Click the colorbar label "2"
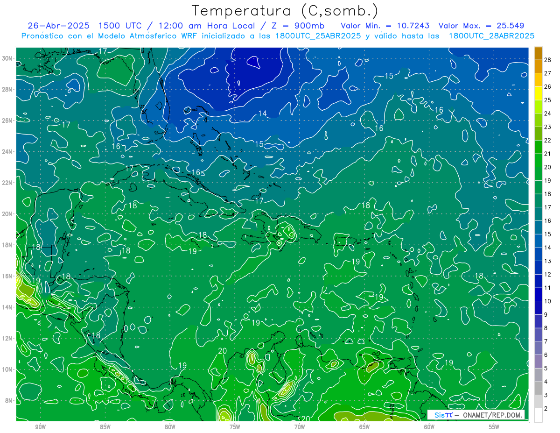The height and width of the screenshot is (433, 560). [546, 409]
